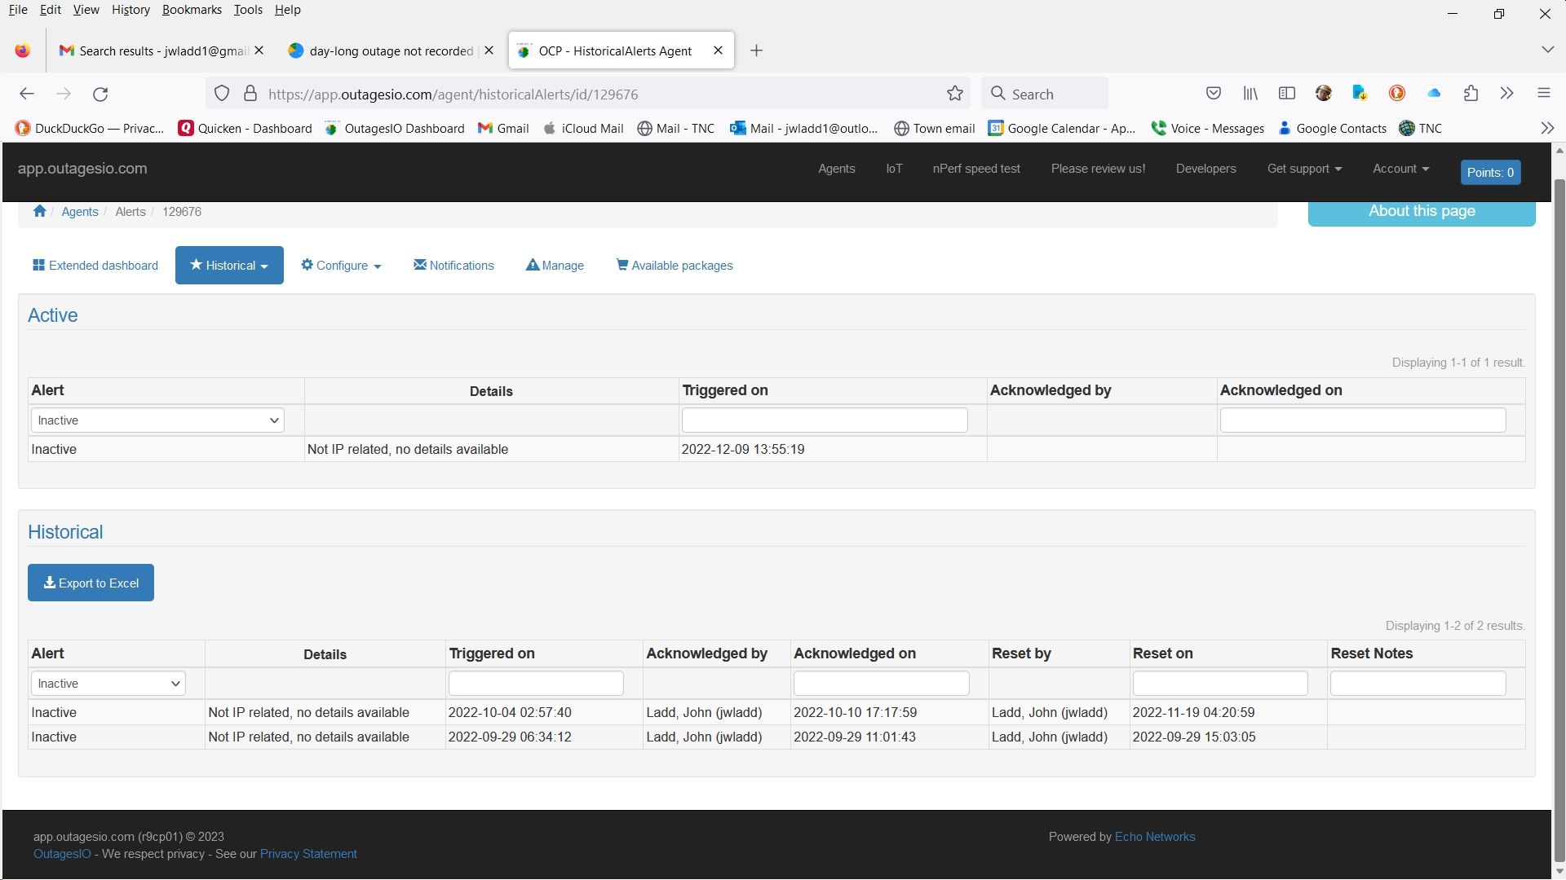Viewport: 1566px width, 880px height.
Task: Open the Firefox hamburger menu
Action: click(1544, 94)
